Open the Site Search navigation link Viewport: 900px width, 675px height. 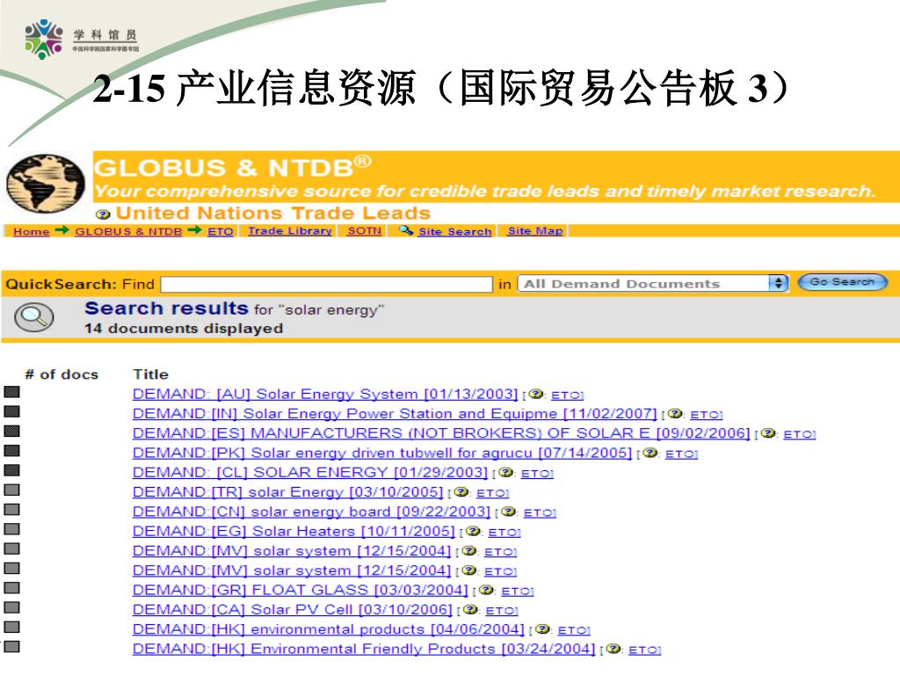tap(455, 231)
